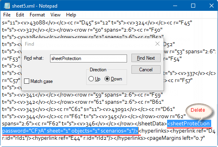The width and height of the screenshot is (218, 147).
Task: Close the Find dialog with X
Action: (x=157, y=44)
